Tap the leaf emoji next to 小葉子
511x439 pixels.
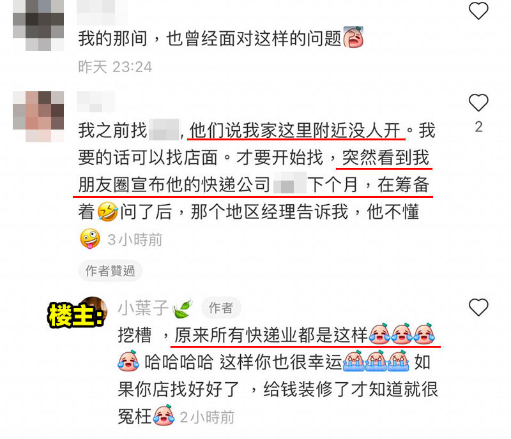tap(183, 308)
